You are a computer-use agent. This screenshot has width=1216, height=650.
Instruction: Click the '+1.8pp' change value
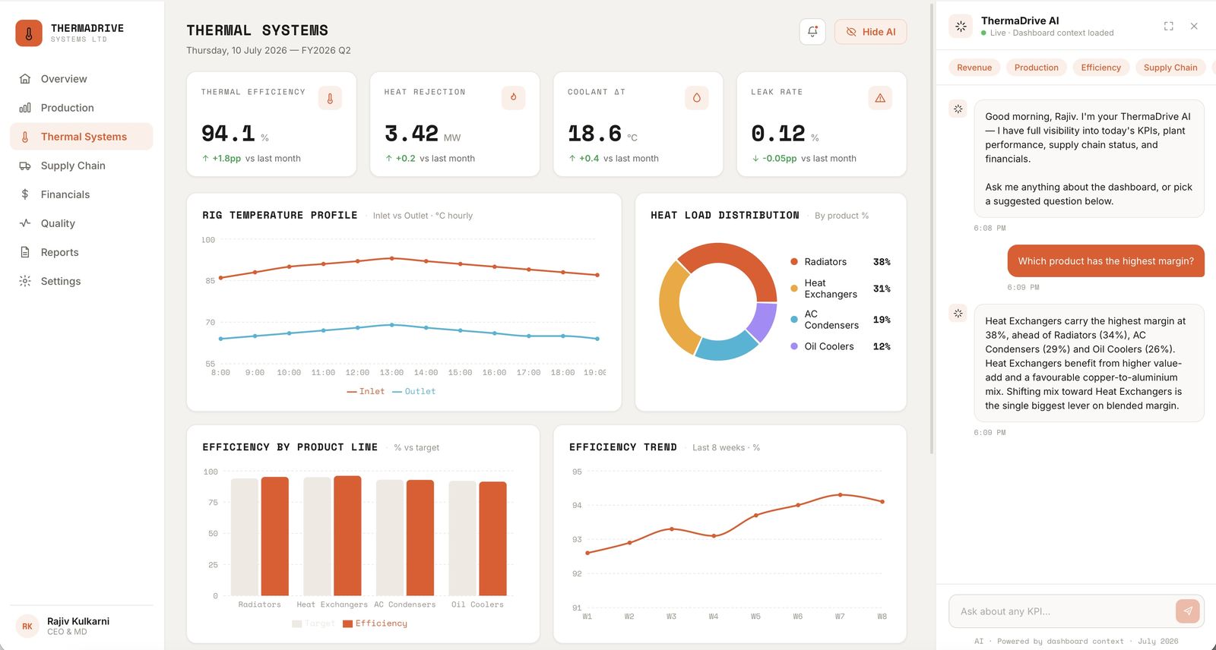coord(226,159)
